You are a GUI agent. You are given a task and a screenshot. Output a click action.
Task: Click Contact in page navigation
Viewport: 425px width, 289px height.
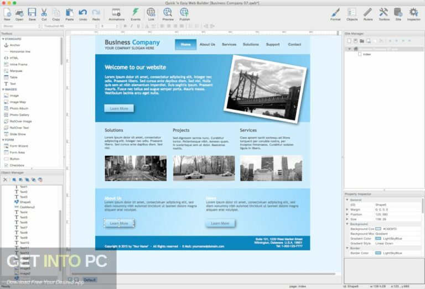[294, 44]
